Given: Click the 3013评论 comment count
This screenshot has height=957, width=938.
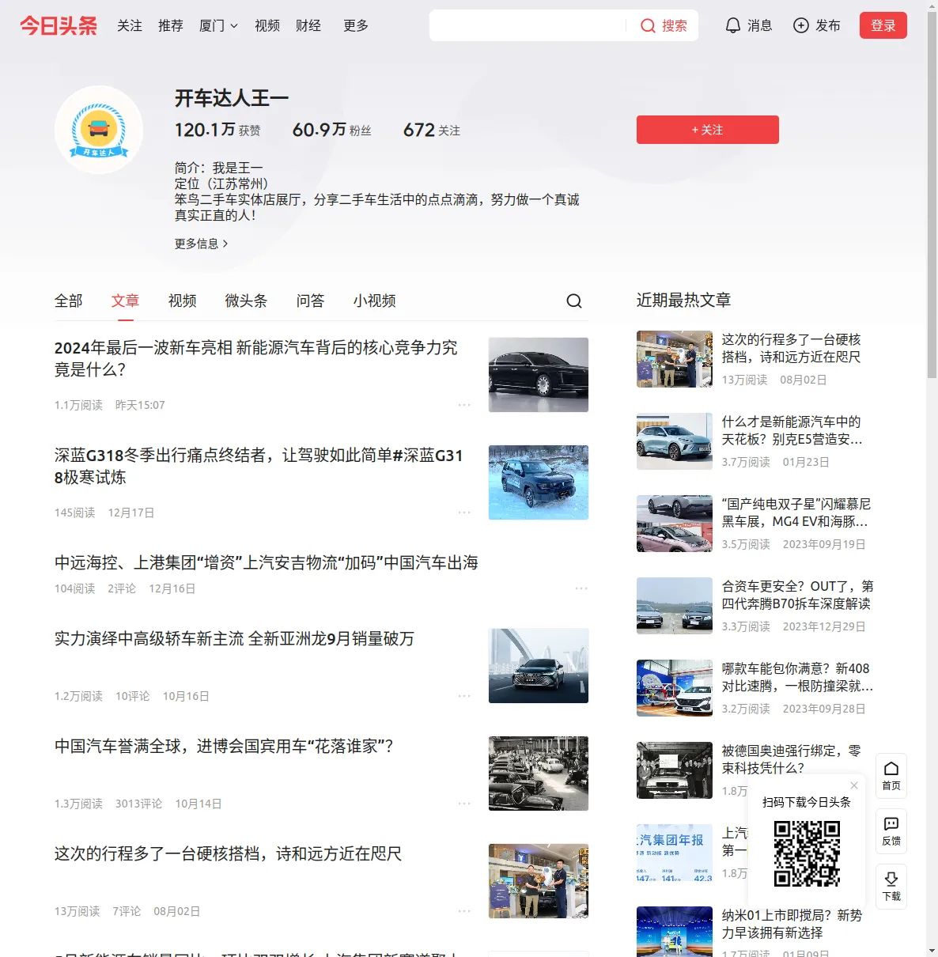Looking at the screenshot, I should click(x=138, y=804).
